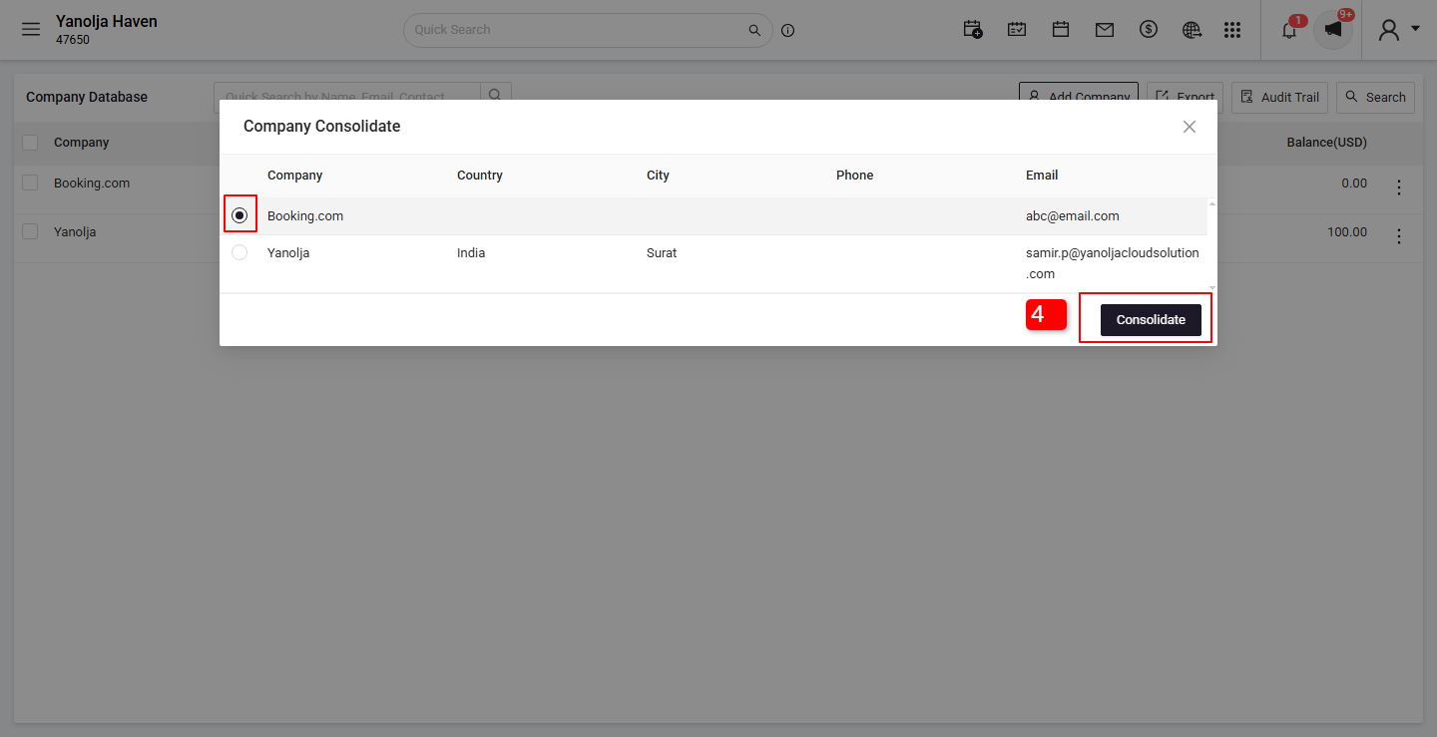
Task: Click the Yanolja name in the dialog
Action: tap(288, 253)
